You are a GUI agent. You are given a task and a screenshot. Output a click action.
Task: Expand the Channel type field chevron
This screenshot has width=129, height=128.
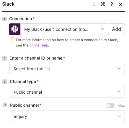(5, 82)
